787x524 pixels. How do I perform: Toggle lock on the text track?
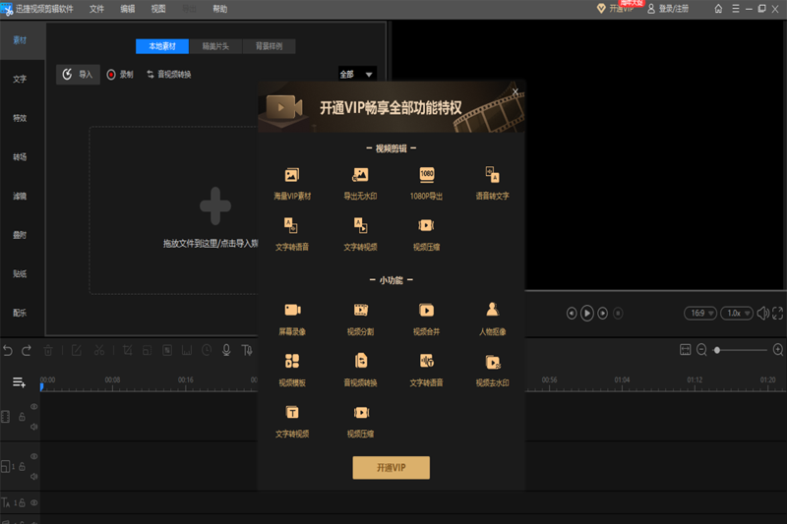[x=22, y=502]
